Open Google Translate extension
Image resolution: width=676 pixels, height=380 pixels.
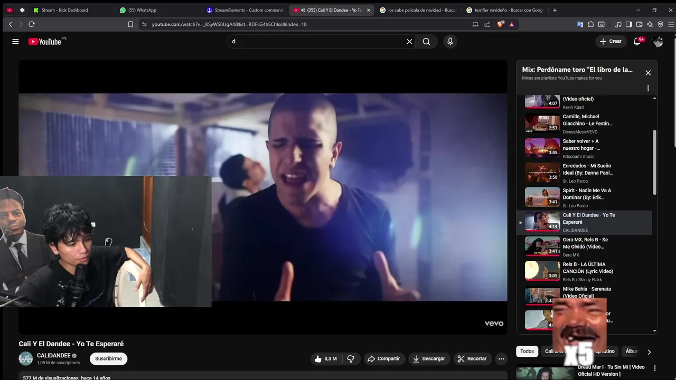coord(580,24)
